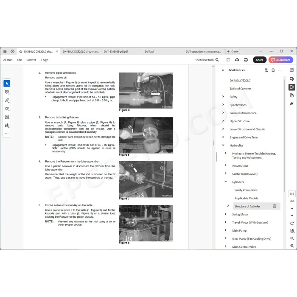Open the hamburger menu icon

pos(5,51)
